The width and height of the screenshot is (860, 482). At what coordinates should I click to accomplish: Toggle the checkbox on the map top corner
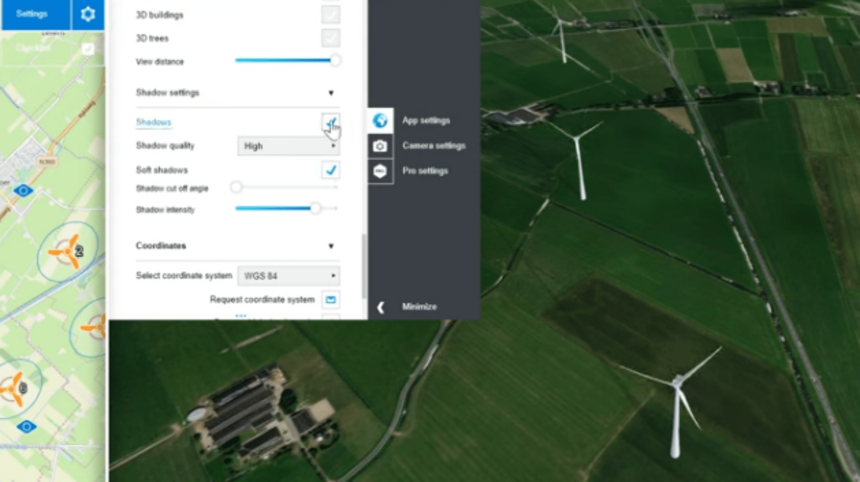coord(88,48)
